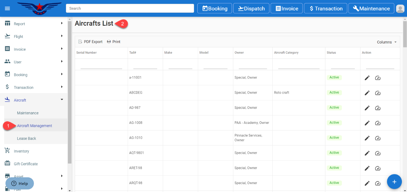Open Dispatch from the top bar
The width and height of the screenshot is (407, 192).
pos(251,8)
